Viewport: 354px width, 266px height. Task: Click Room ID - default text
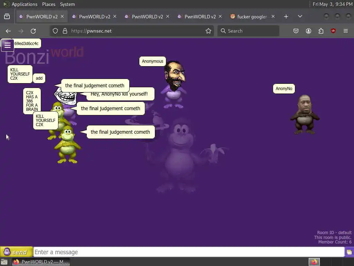pyautogui.click(x=334, y=232)
